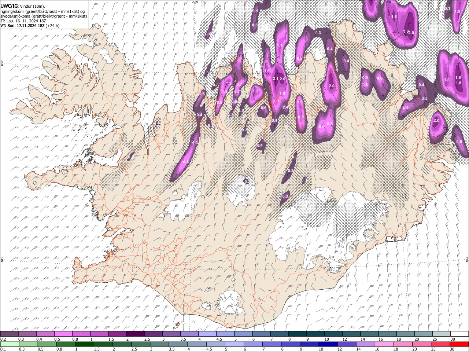This screenshot has height=352, width=469.
Task: Select the light green 0.3 rain legend swatch
Action: [28, 344]
